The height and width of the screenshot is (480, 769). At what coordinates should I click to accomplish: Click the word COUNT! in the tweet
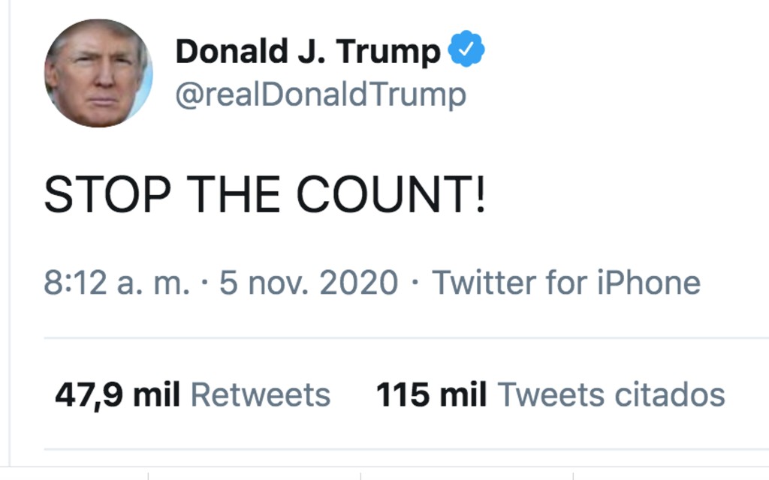tap(391, 196)
